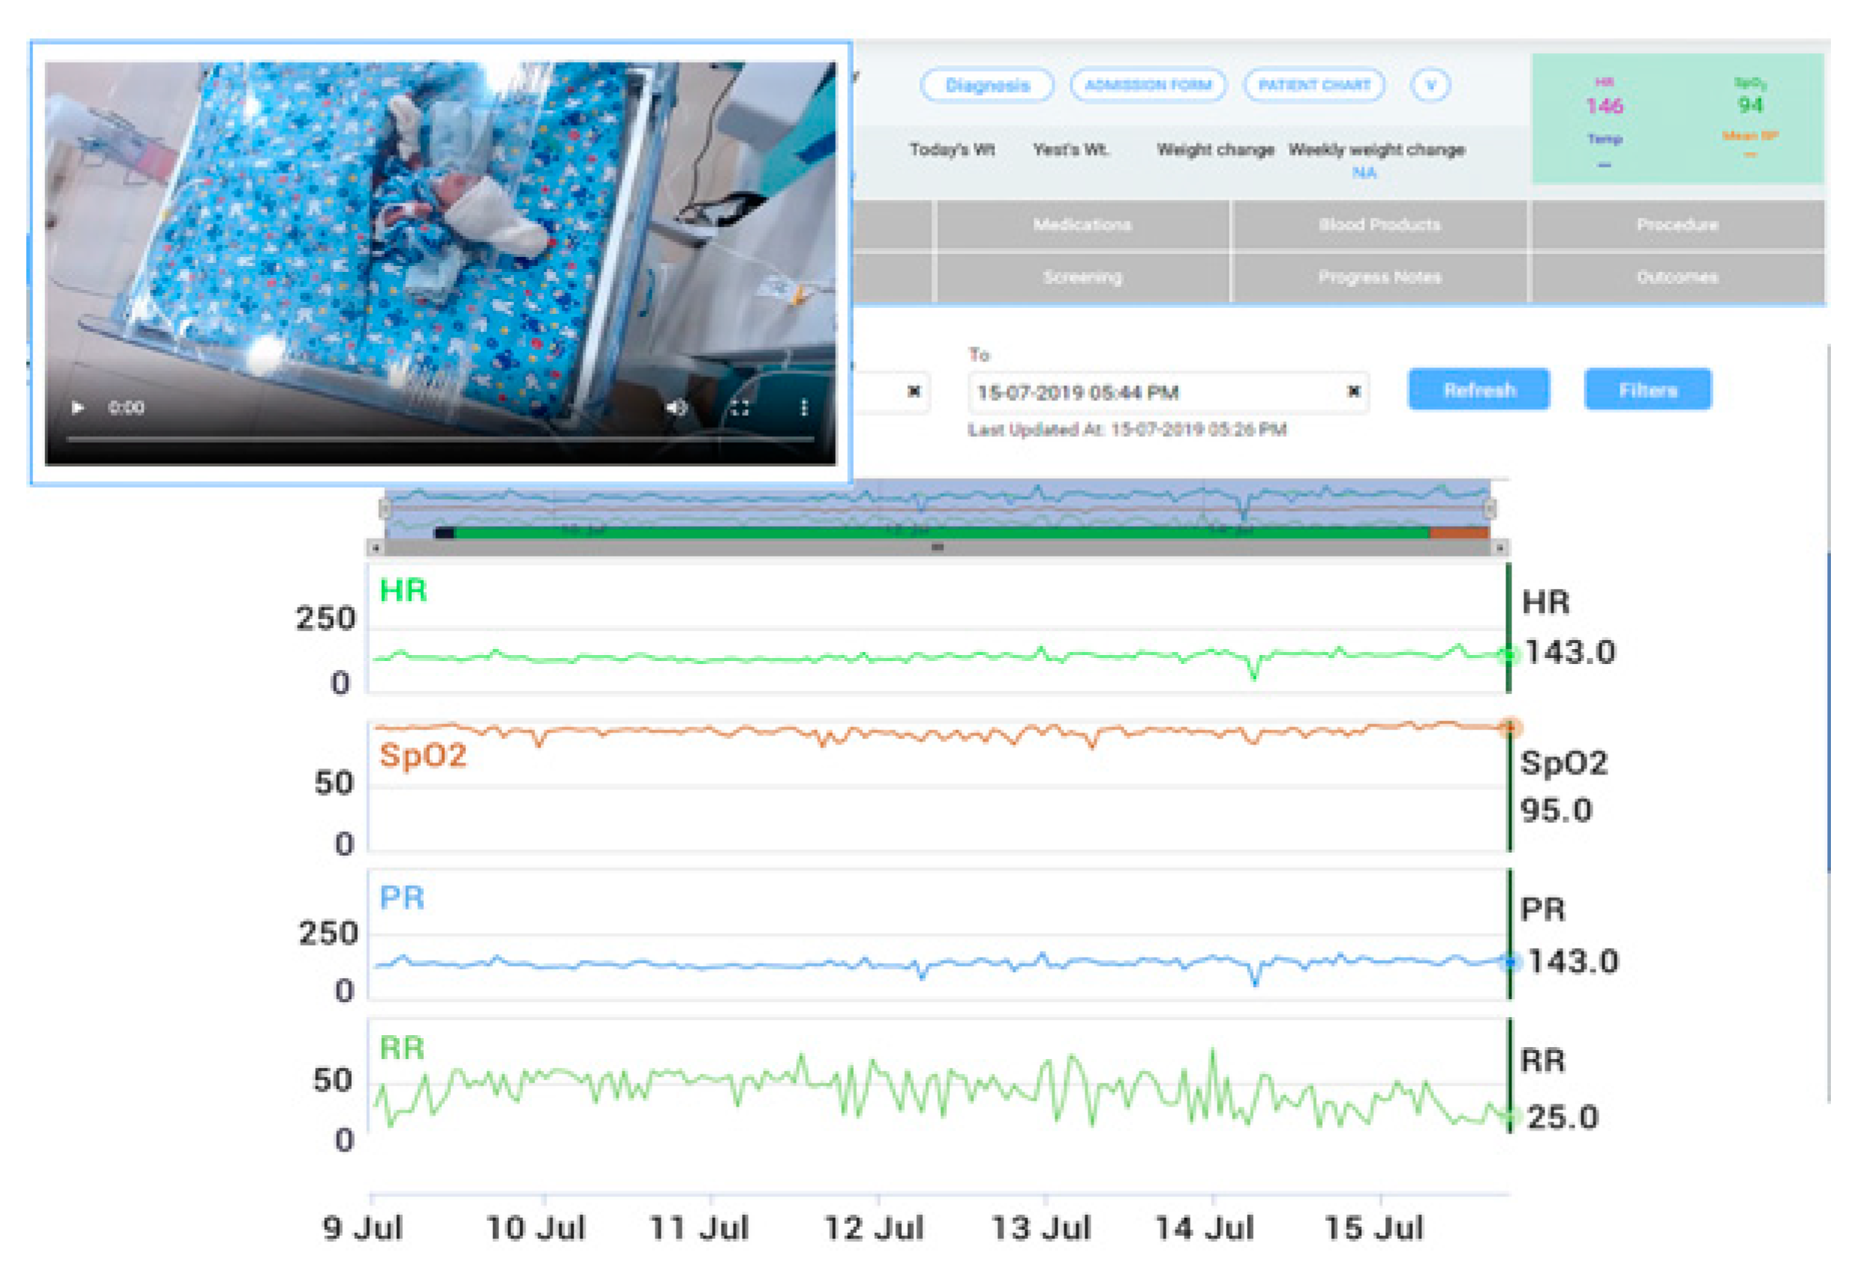Switch to the Medications tab
This screenshot has height=1283, width=1861.
click(x=1082, y=225)
